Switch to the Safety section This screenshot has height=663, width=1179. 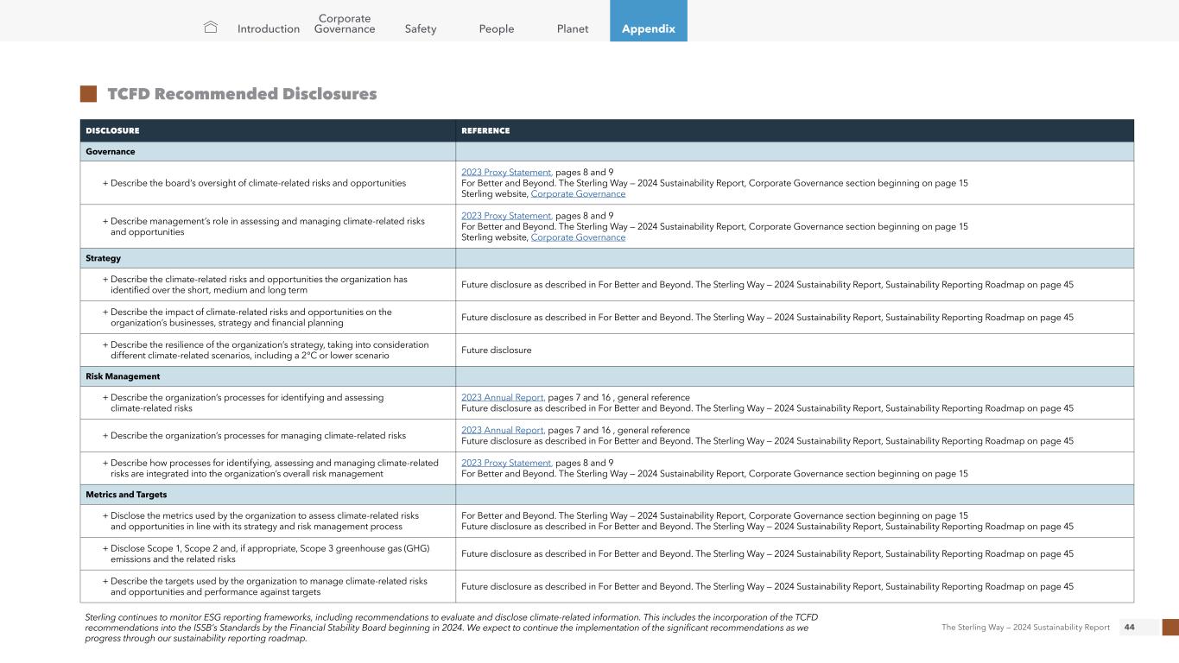(421, 28)
